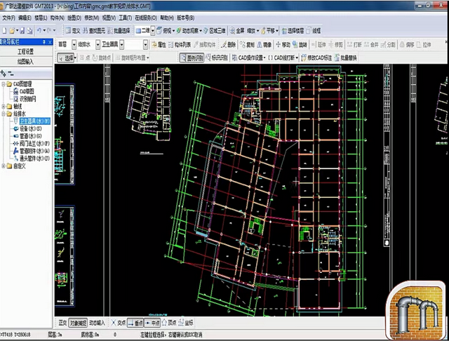Viewport: 449px width, 341px height.
Task: Open the 卫生器具 component type dropdown
Action: [122, 45]
